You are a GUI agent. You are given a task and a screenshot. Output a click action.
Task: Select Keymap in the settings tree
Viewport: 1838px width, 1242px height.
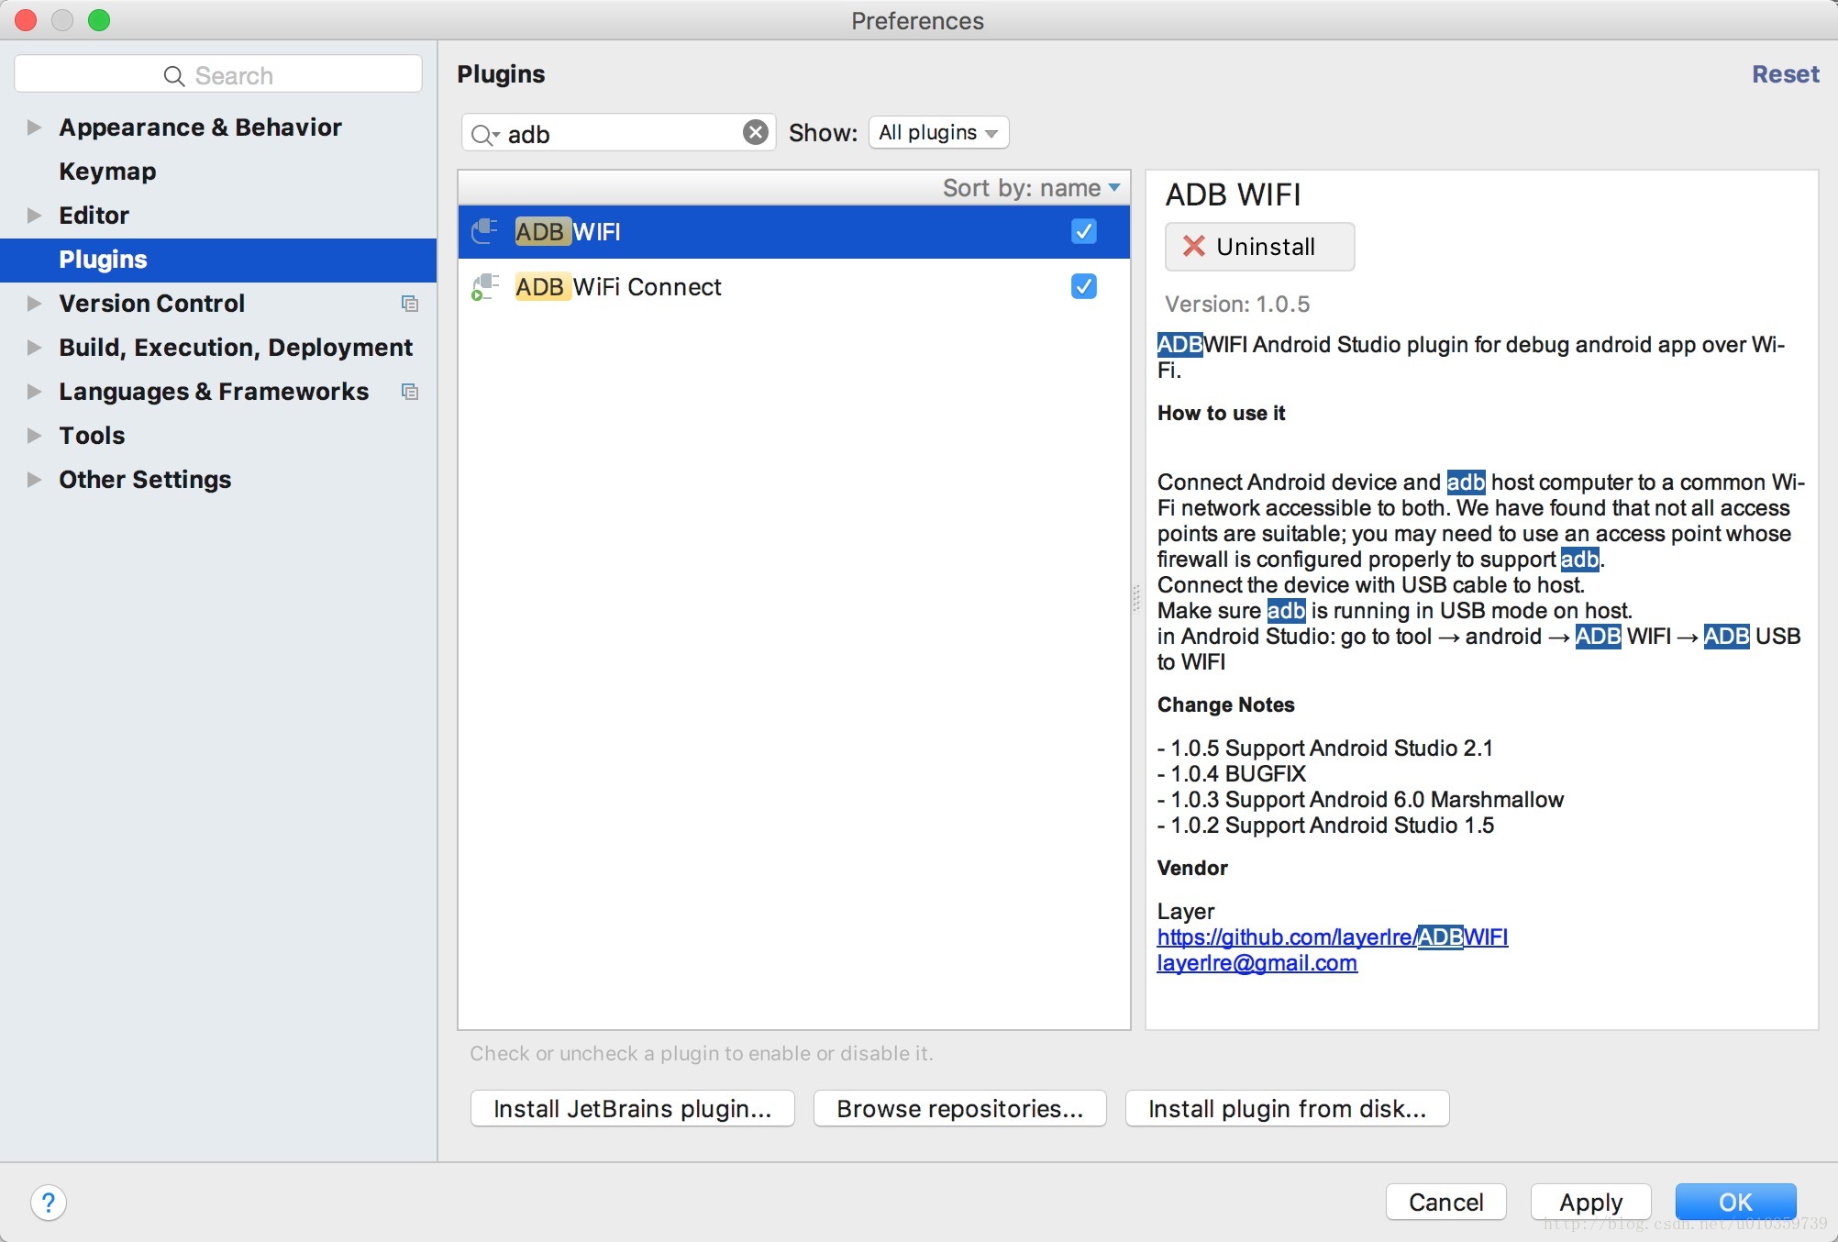[107, 172]
